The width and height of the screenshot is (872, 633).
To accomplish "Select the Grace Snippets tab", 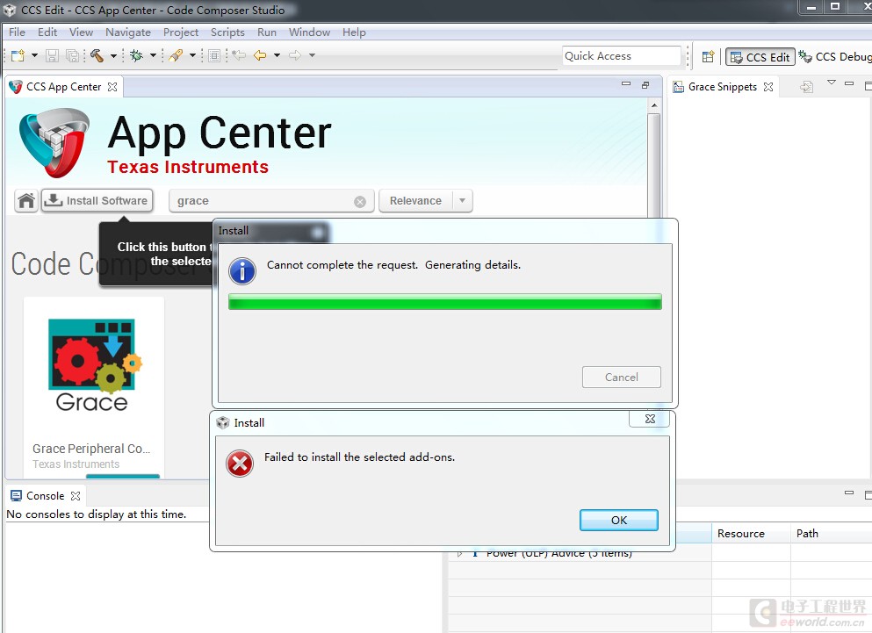I will [x=722, y=87].
